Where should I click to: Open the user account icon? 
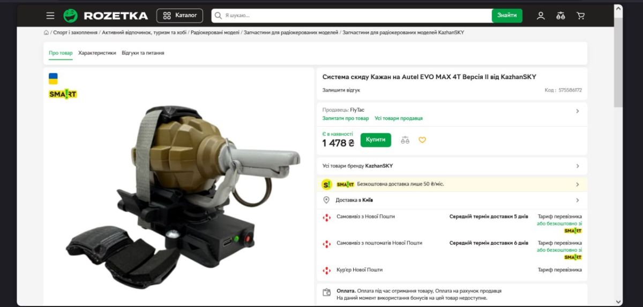pyautogui.click(x=541, y=16)
